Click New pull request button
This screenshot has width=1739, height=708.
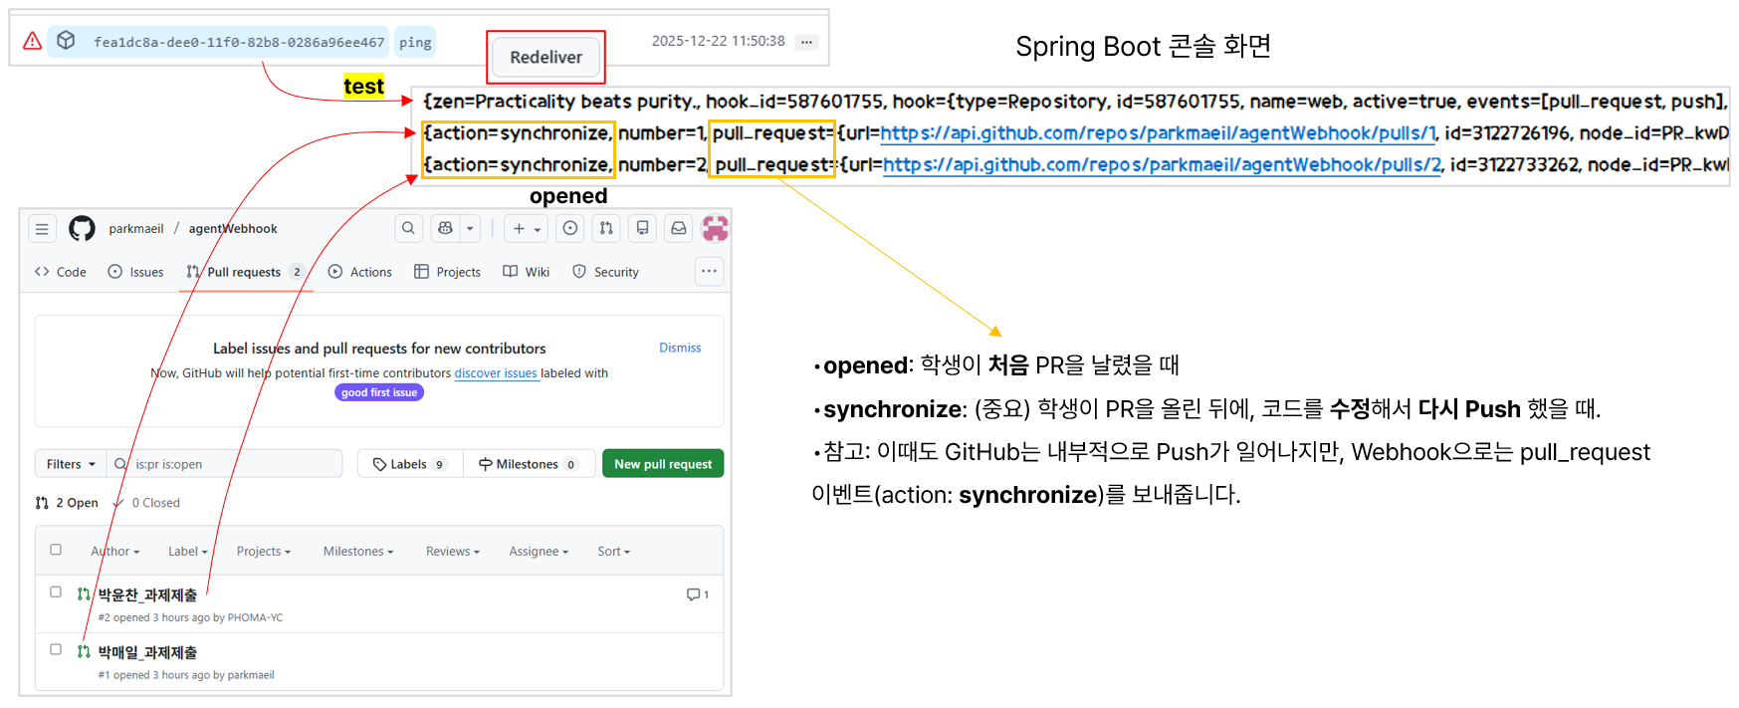point(663,464)
